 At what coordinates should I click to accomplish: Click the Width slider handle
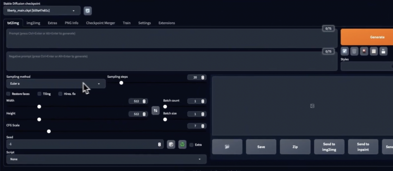point(39,107)
